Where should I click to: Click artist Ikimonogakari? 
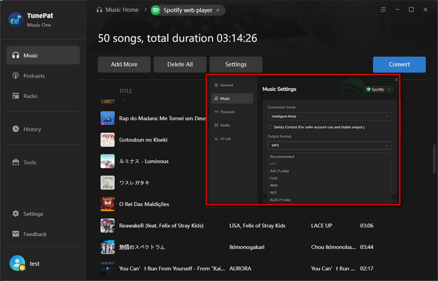[247, 247]
